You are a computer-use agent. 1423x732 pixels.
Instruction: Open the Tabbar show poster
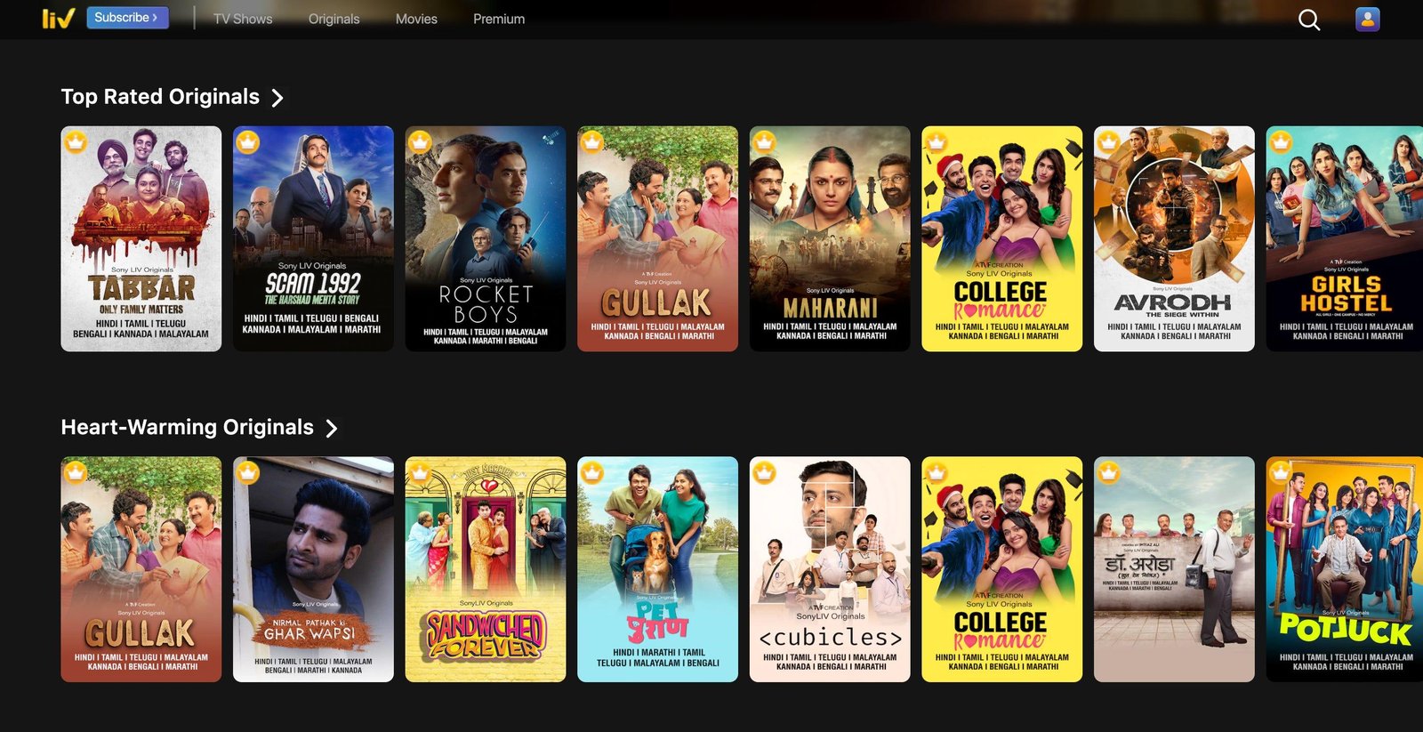point(141,238)
